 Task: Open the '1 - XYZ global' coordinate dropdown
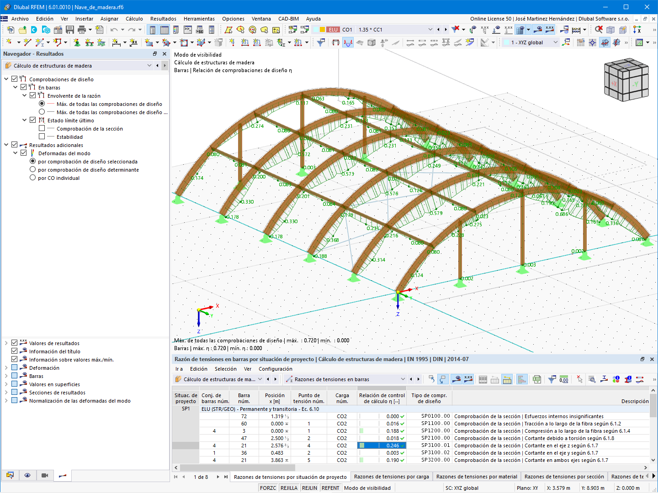(556, 42)
